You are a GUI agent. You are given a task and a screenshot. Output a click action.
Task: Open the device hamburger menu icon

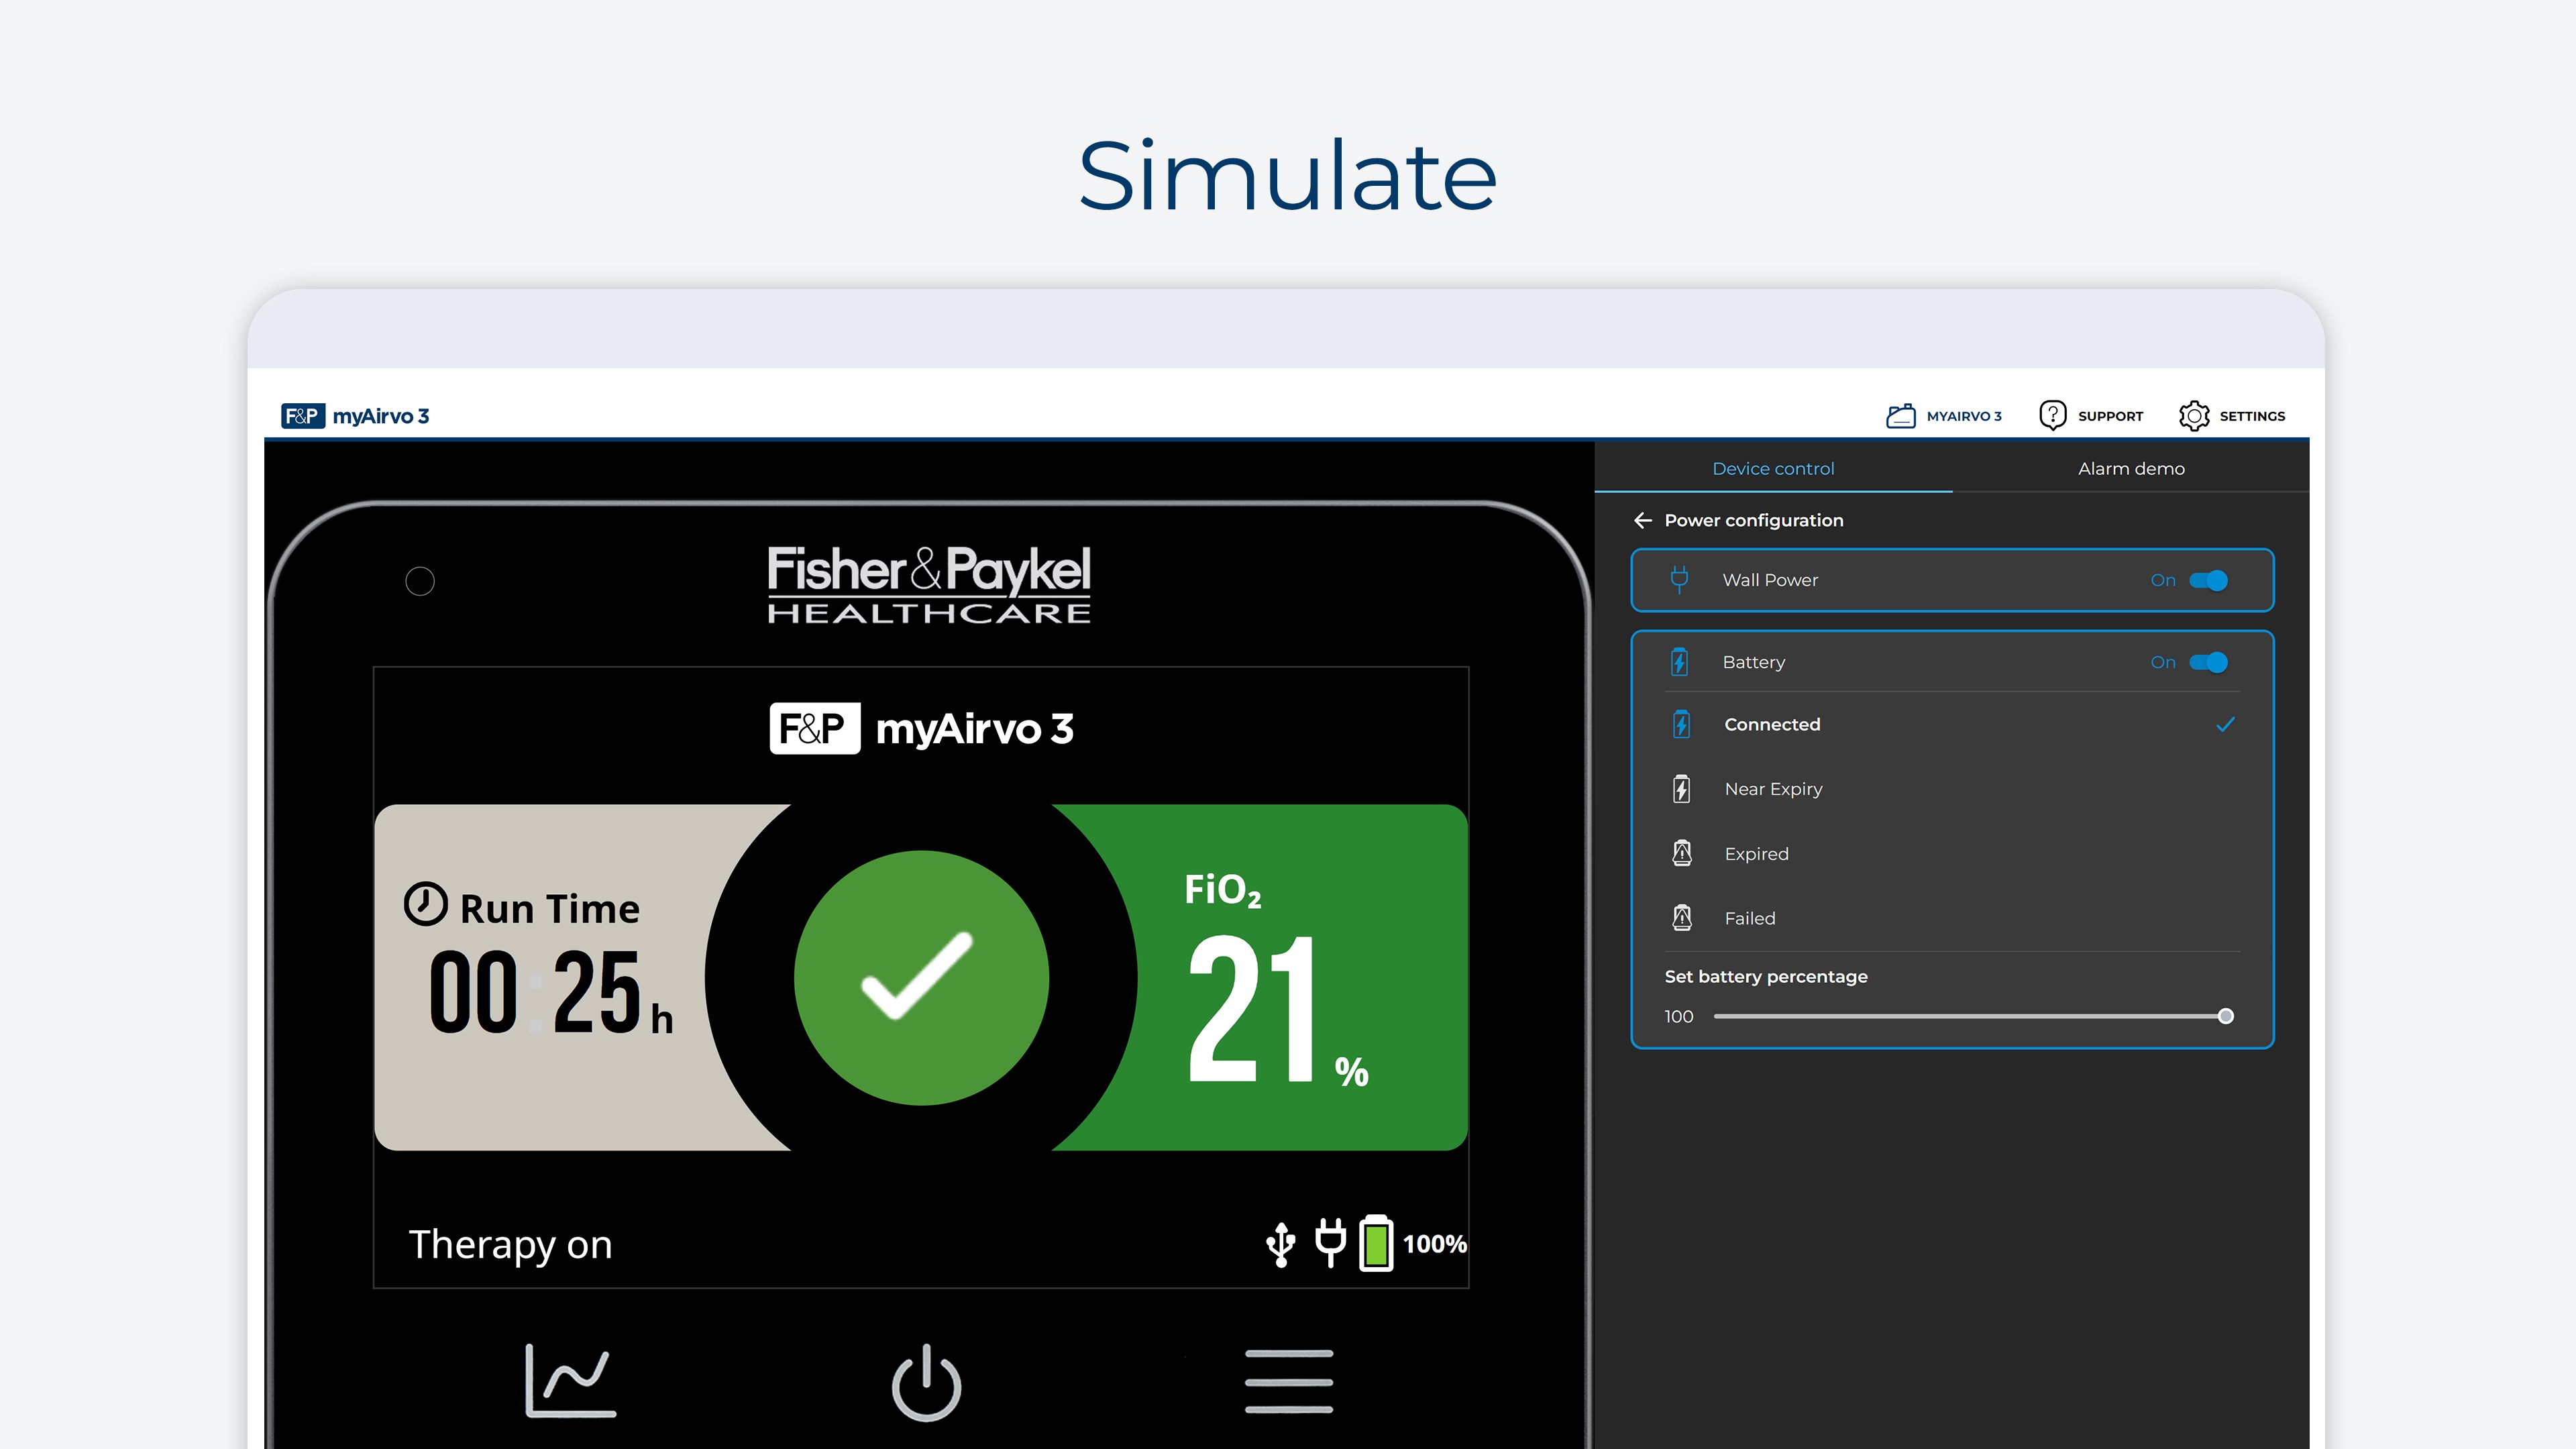1288,1381
